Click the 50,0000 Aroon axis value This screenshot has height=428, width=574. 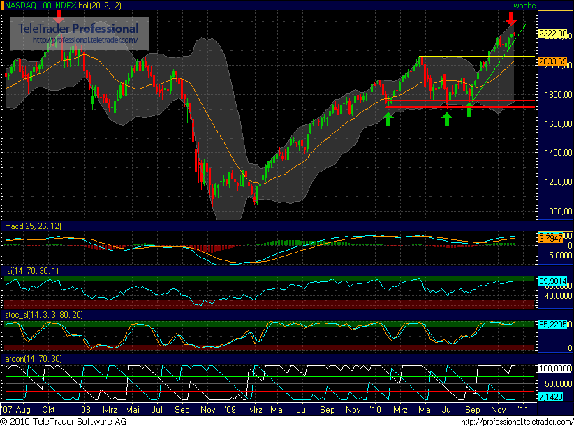coord(558,384)
